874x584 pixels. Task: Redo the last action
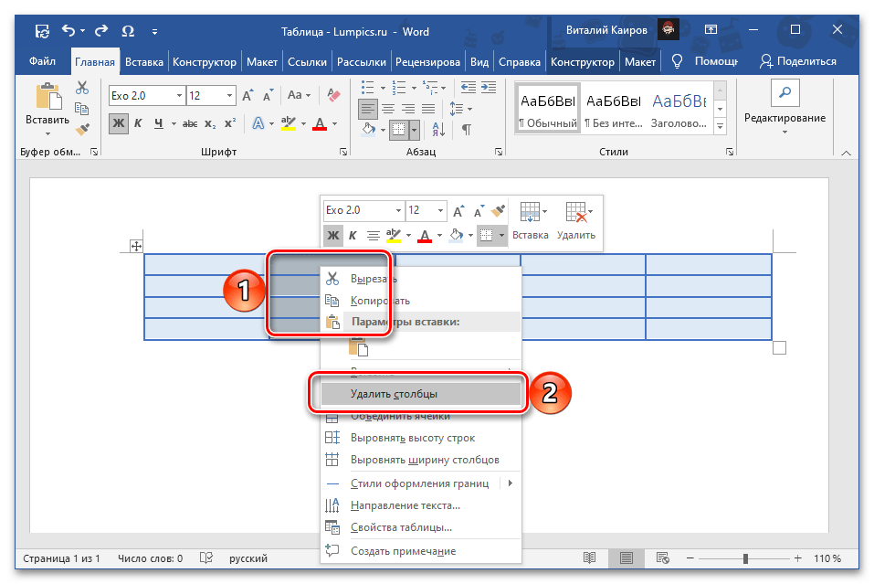[x=100, y=31]
